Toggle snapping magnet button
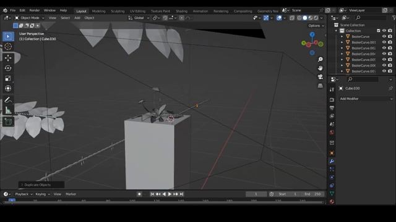Screen dimensions: 396x222 pyautogui.click(x=165, y=18)
